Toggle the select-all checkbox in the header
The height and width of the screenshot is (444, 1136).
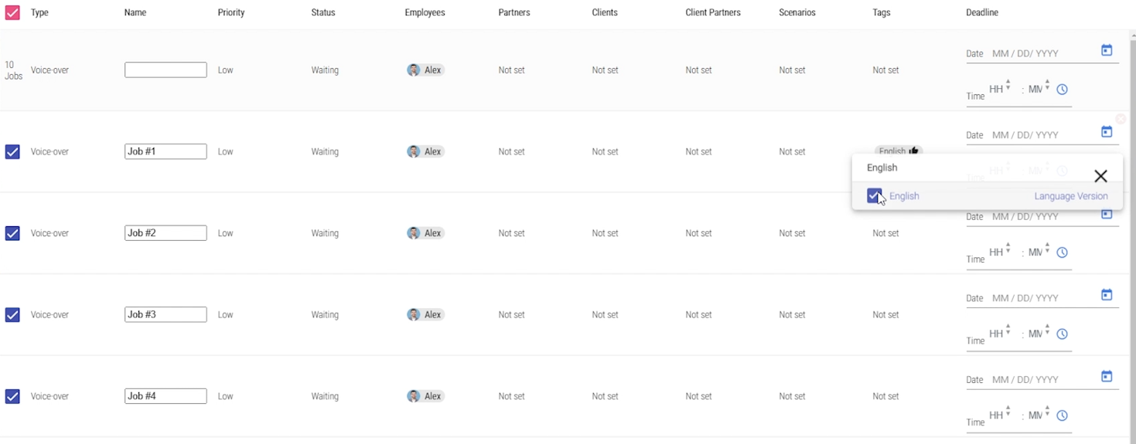[x=12, y=12]
